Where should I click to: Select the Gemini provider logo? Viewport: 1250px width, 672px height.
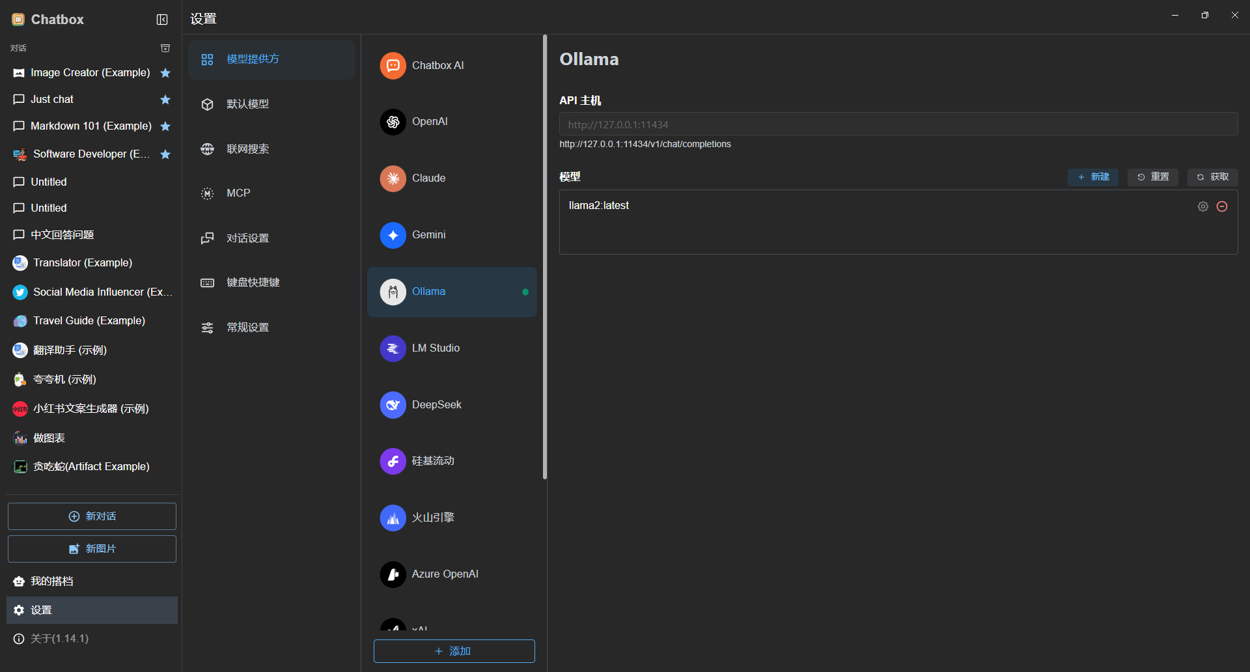click(x=393, y=235)
